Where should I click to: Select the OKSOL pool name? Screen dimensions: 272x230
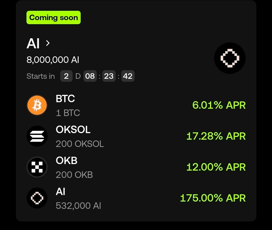coord(73,130)
